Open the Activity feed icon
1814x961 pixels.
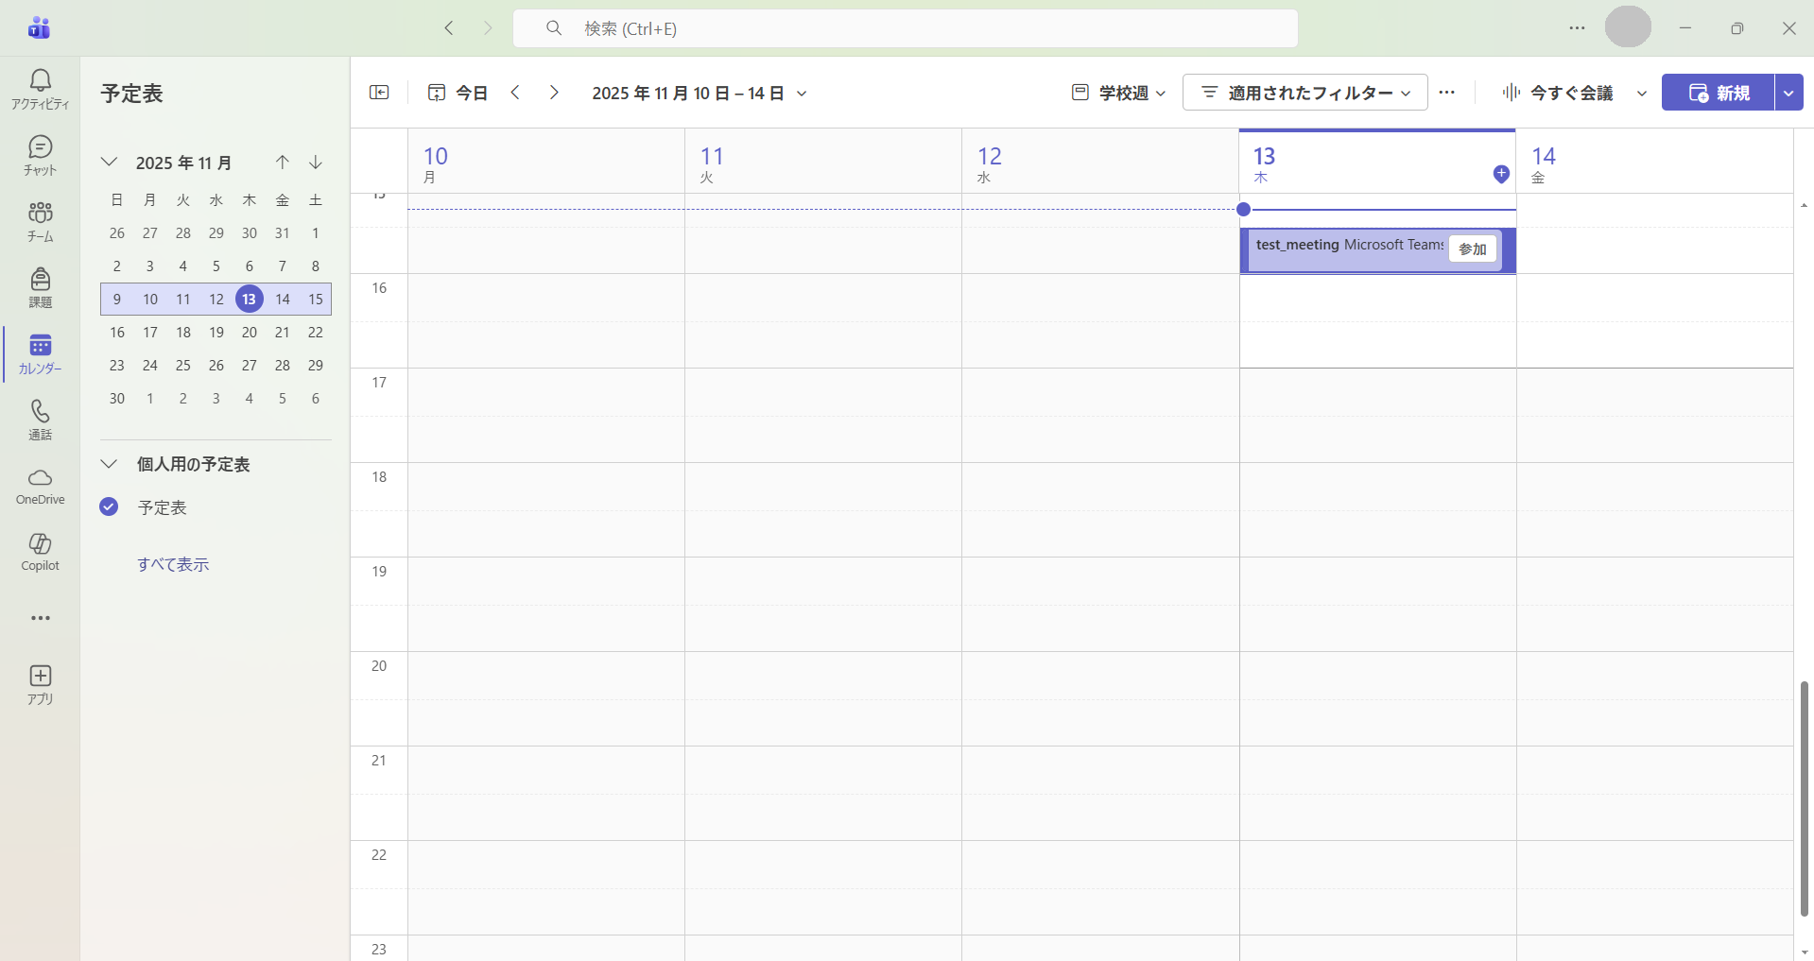[x=40, y=89]
